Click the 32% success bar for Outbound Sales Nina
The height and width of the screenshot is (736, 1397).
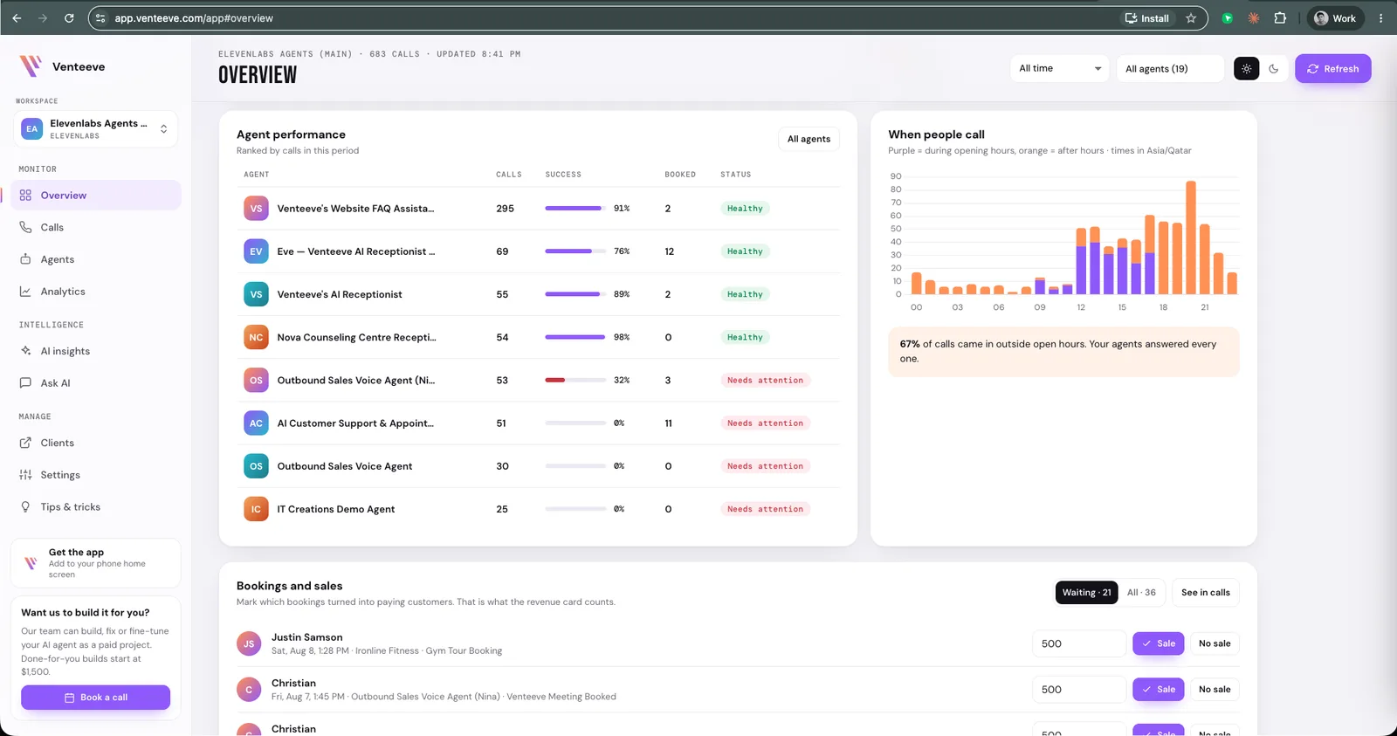click(575, 381)
